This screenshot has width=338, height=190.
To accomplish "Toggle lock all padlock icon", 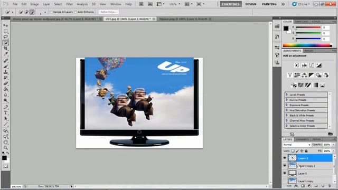I will point(306,151).
